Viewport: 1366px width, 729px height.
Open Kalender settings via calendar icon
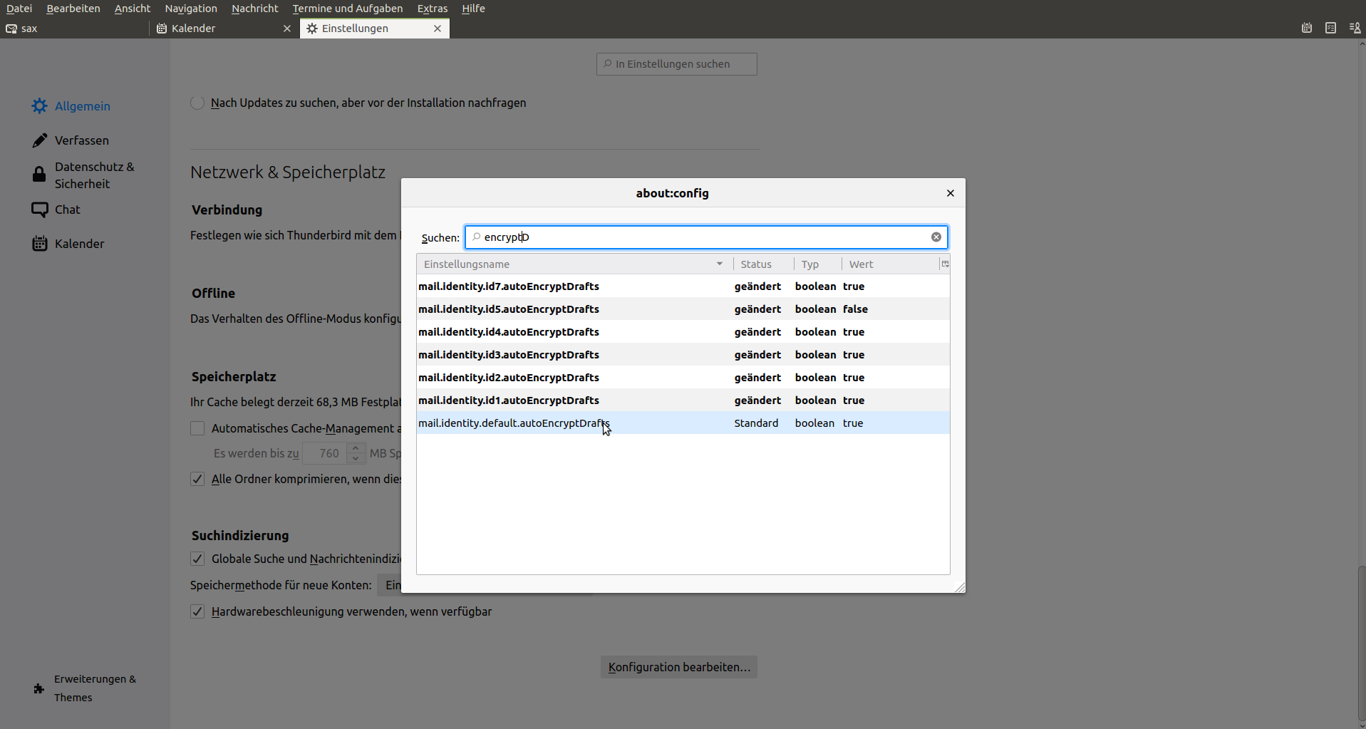click(x=39, y=244)
